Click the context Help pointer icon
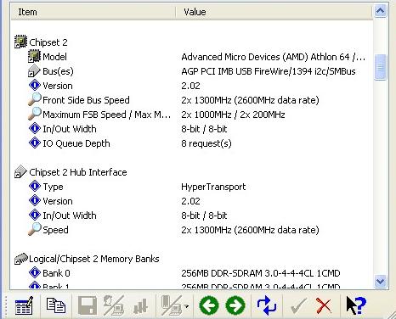396x319 pixels. [x=356, y=305]
